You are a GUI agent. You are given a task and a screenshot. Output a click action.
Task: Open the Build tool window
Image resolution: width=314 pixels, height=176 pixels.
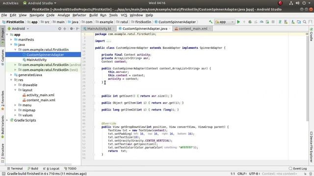point(33,168)
